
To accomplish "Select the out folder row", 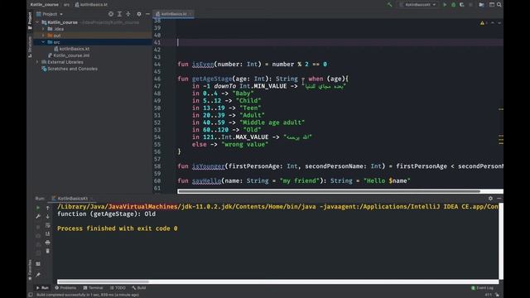I will pos(92,36).
